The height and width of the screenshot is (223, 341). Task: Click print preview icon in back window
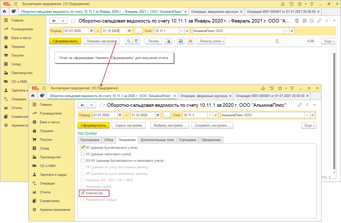169,41
